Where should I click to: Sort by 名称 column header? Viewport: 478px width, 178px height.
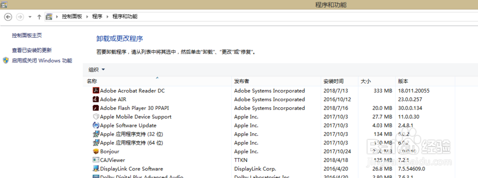pos(157,82)
